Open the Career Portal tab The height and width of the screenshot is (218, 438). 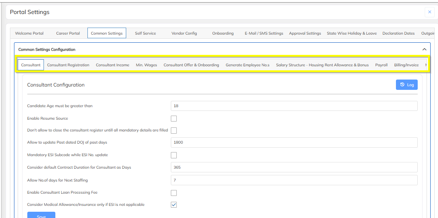[x=68, y=33]
